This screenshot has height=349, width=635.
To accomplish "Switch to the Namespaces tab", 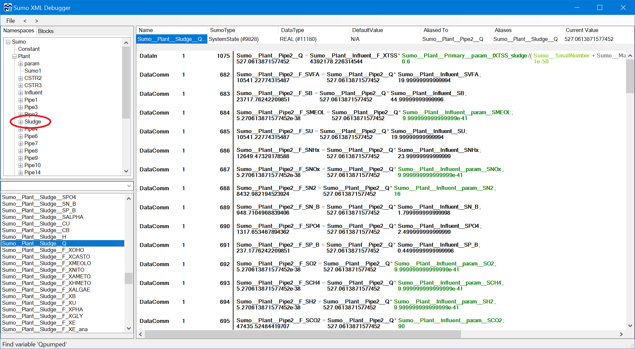I will tap(19, 31).
